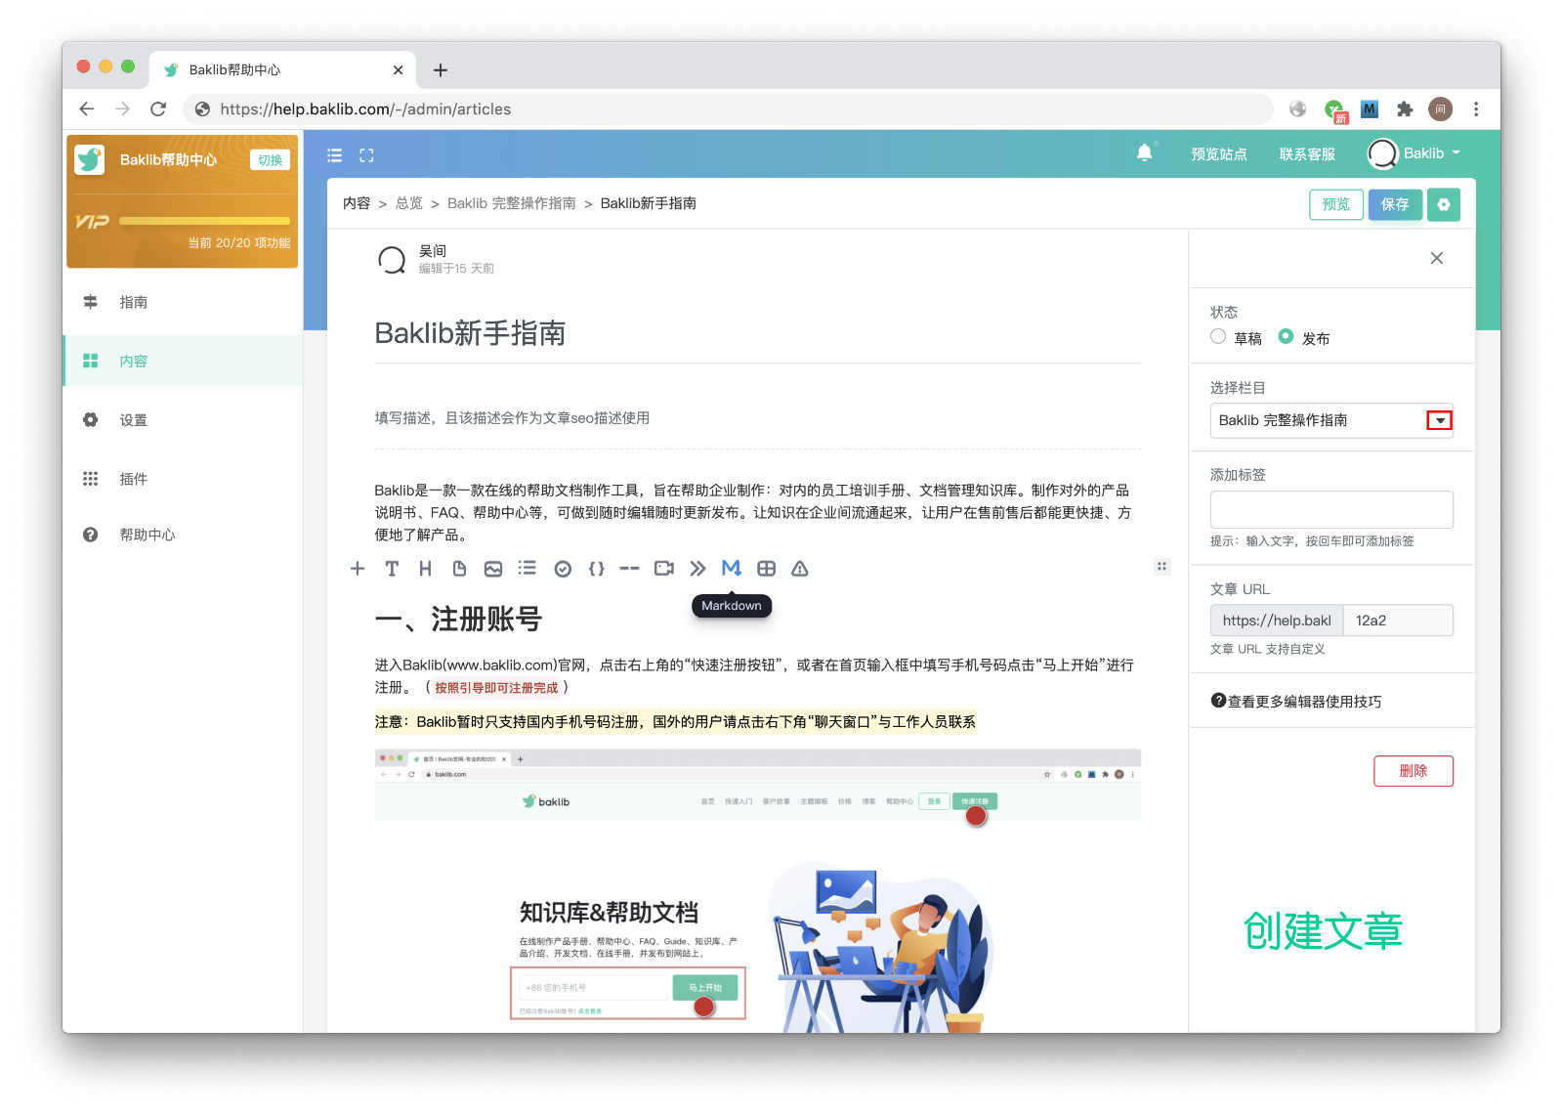Screen dimensions: 1562x1115
Task: Open 帮助中心 in the sidebar
Action: tap(183, 535)
